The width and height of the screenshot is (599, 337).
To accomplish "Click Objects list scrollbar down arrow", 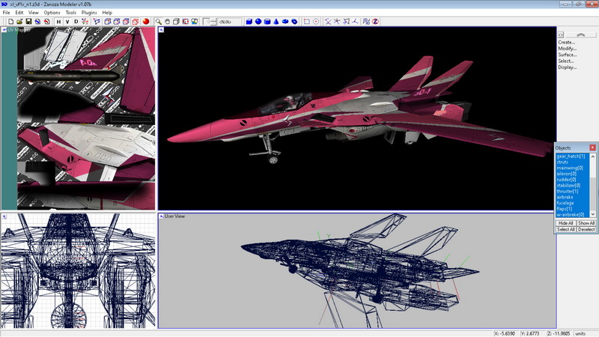I will pyautogui.click(x=593, y=214).
